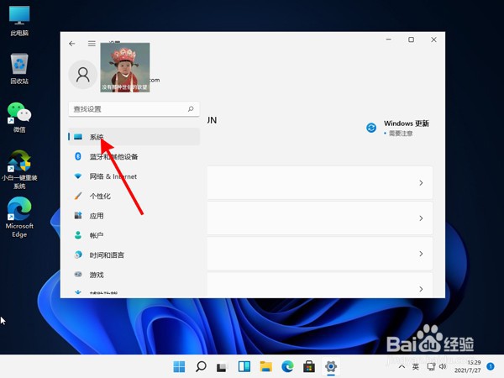The image size is (504, 378).
Task: Open 此电脑 desktop icon
Action: 19,21
